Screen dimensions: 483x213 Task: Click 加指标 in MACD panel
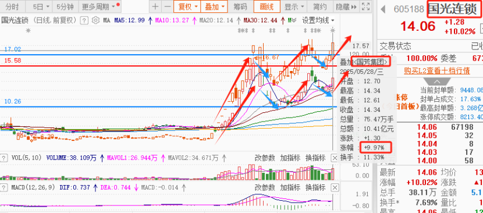[290, 187]
